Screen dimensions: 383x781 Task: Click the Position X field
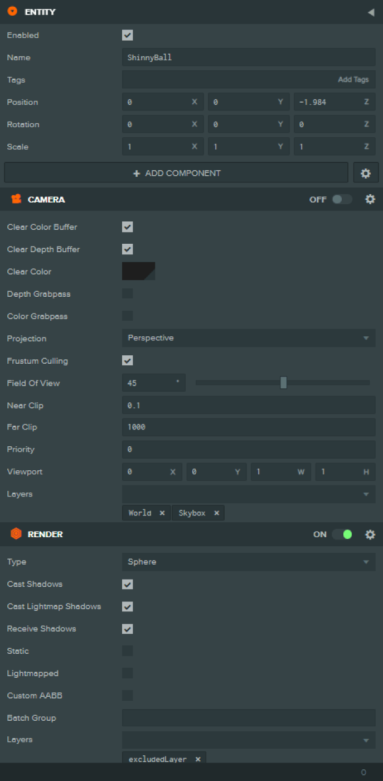tap(163, 102)
